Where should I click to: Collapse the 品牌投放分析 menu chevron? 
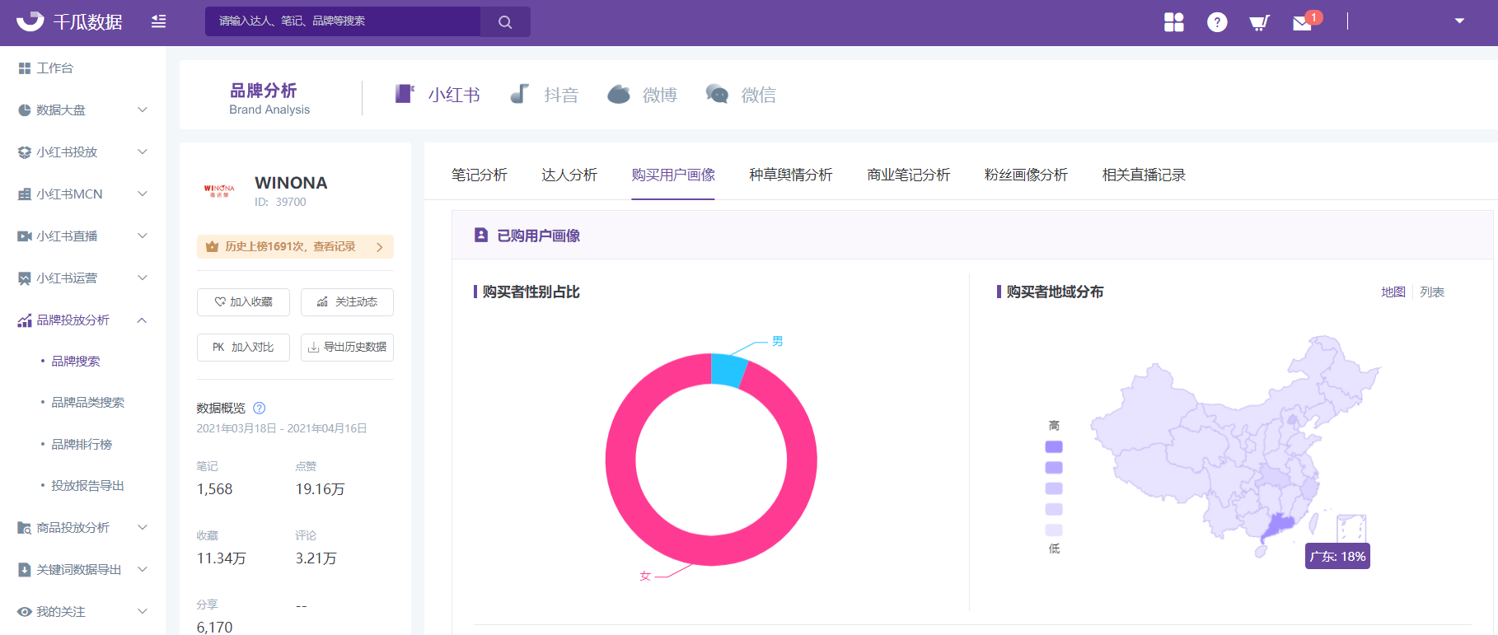tap(142, 320)
